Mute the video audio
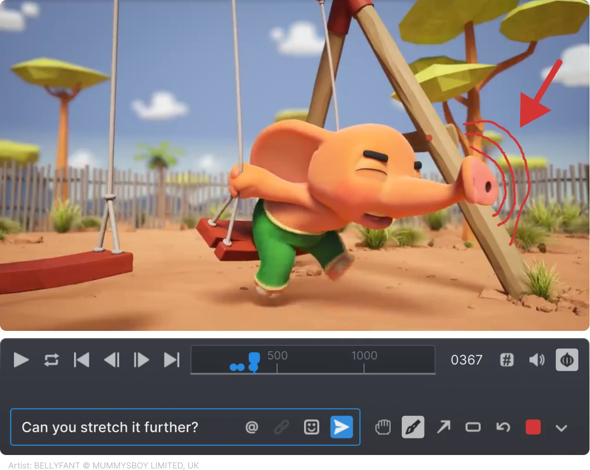 [x=537, y=360]
